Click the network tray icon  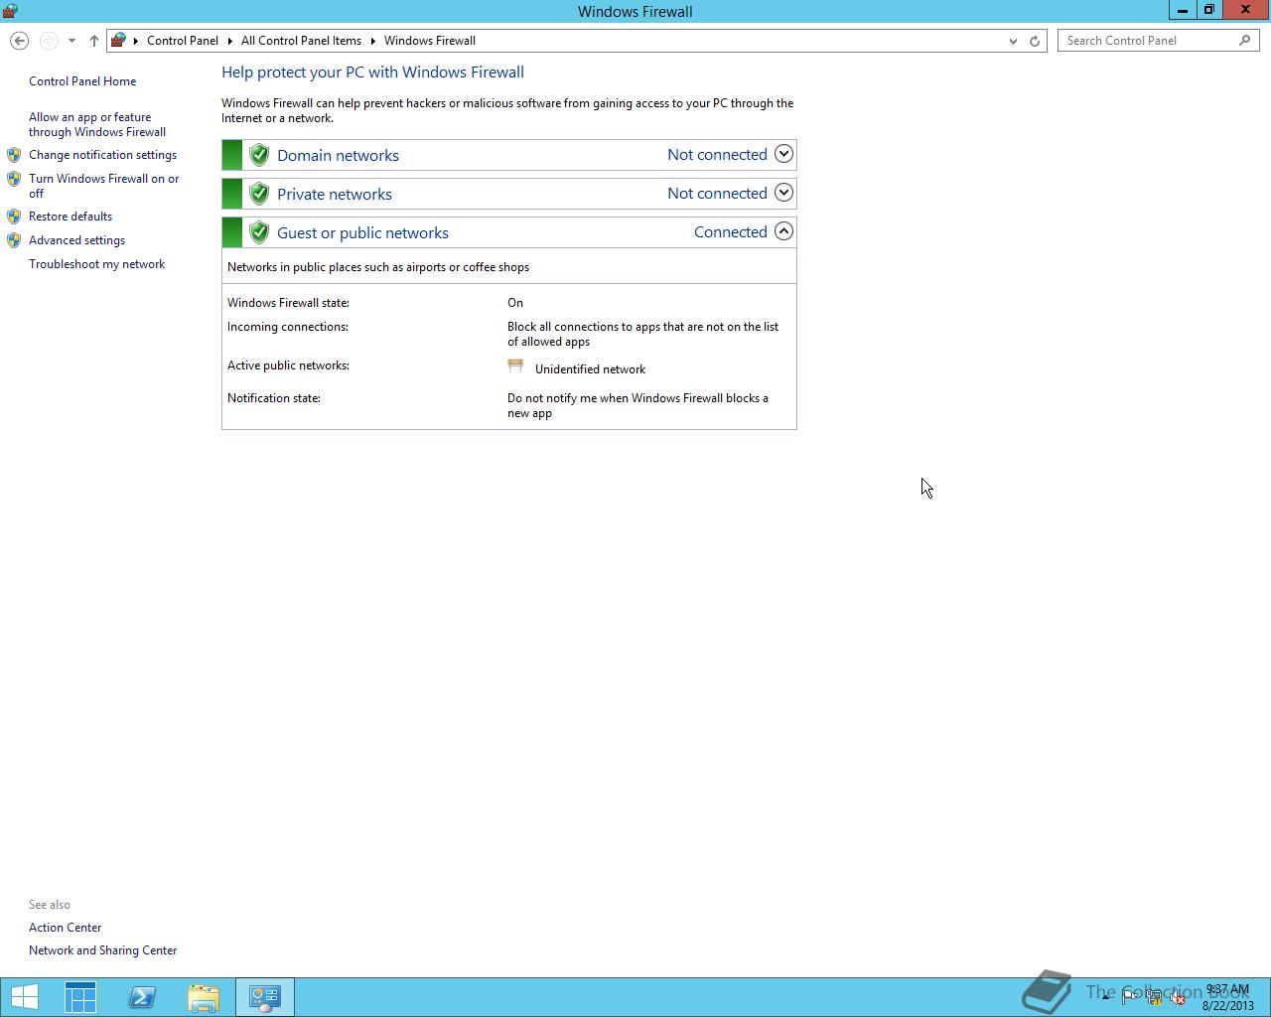pos(1154,997)
